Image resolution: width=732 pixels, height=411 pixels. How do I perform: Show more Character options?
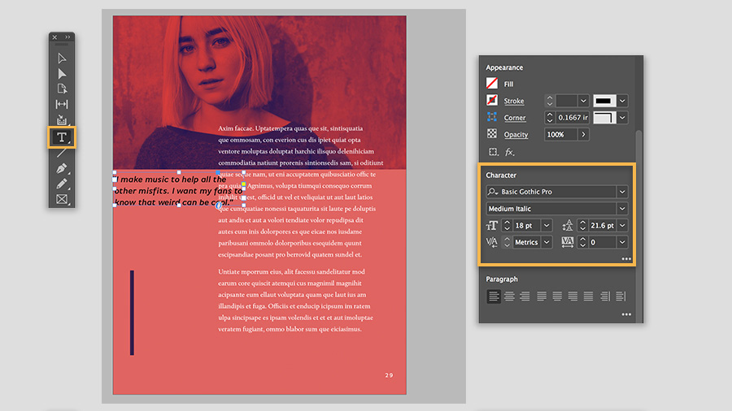(x=626, y=258)
